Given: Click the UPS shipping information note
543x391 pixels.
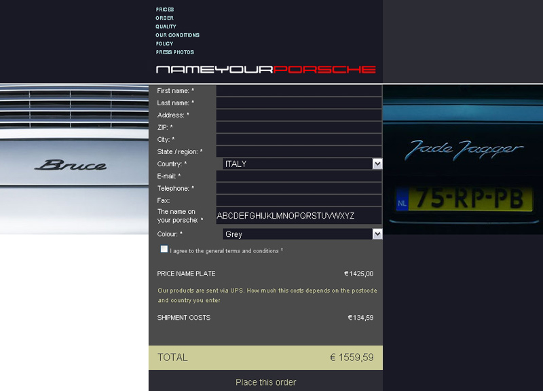Looking at the screenshot, I should coord(267,295).
